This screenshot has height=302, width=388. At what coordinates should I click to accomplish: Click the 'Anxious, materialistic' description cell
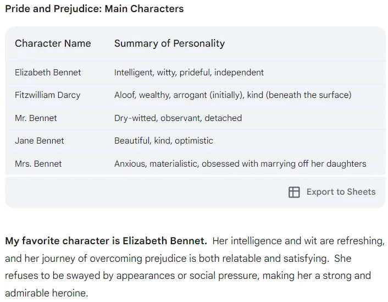coord(240,164)
